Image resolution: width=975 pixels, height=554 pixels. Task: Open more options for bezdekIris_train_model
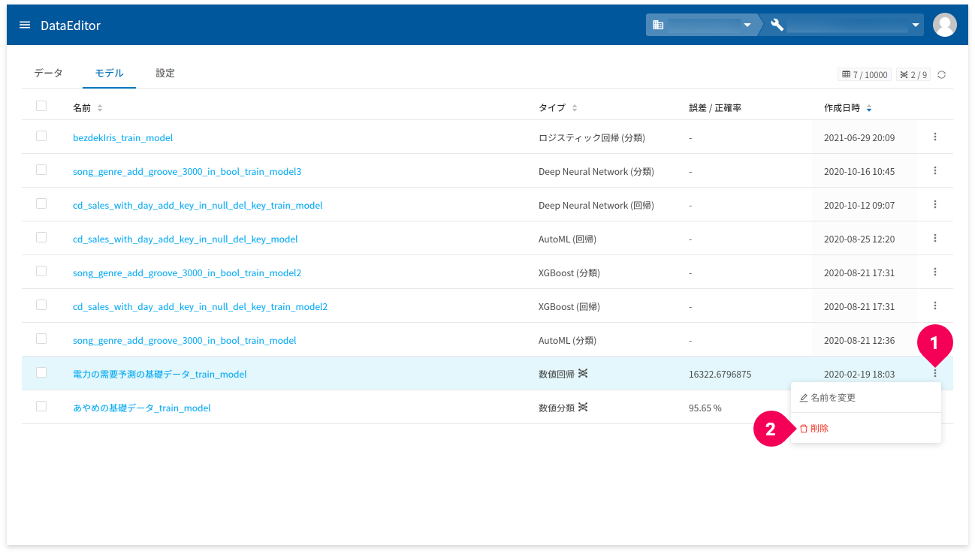point(935,137)
